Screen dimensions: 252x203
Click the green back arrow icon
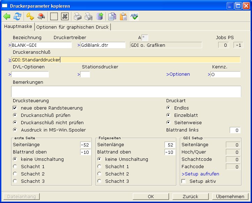click(7, 16)
